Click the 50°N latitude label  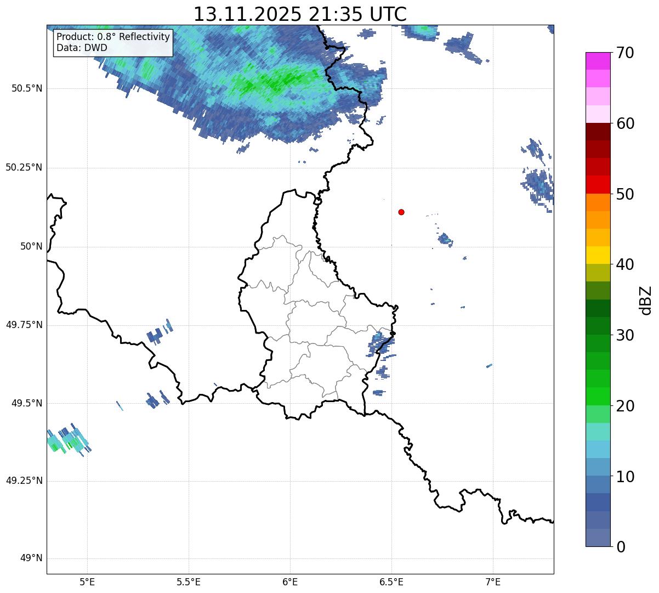tap(31, 246)
